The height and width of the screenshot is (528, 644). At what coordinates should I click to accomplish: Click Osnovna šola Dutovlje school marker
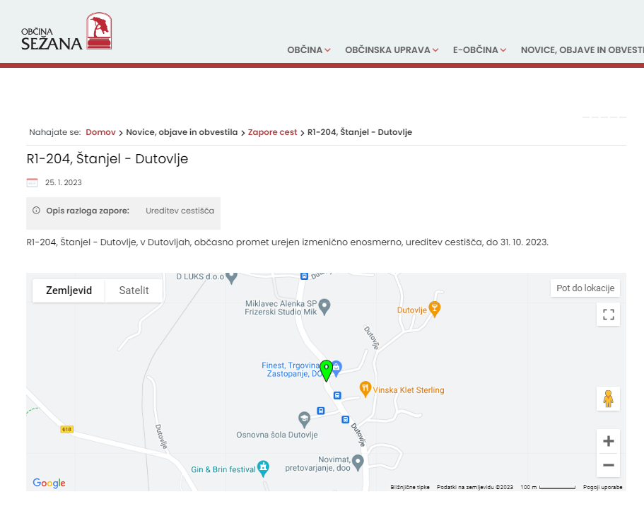click(x=304, y=418)
